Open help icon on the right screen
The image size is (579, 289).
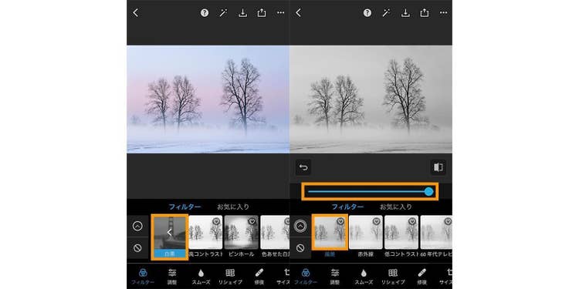[367, 13]
